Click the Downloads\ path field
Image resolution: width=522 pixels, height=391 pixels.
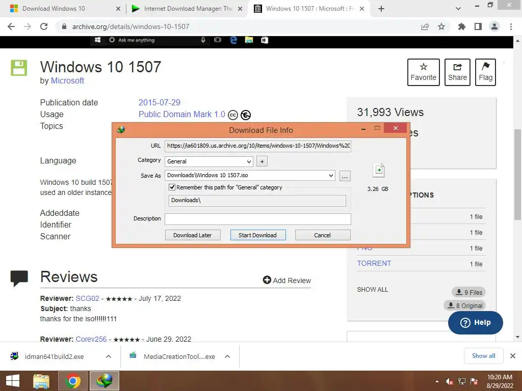[x=257, y=200]
